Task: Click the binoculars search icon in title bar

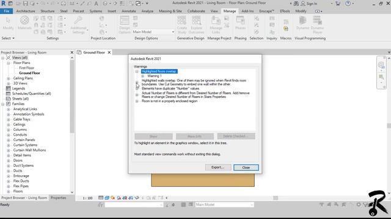Action: coord(296,4)
